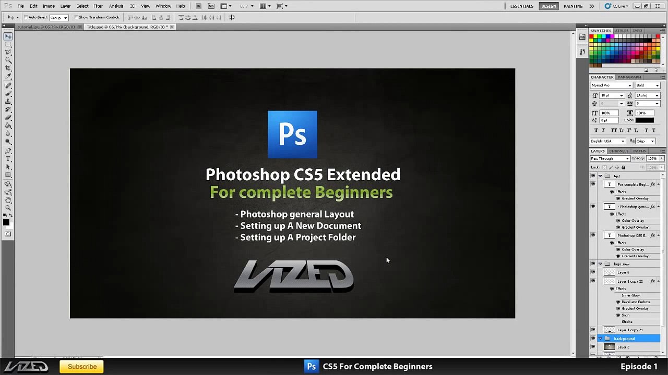Select the Brush tool
The height and width of the screenshot is (375, 668).
(x=8, y=93)
